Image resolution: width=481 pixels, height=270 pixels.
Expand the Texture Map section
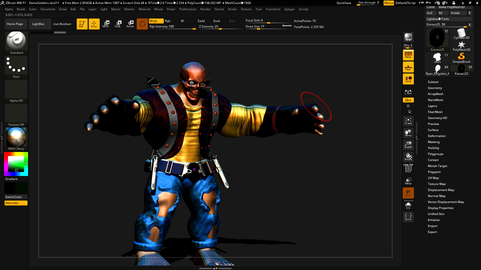click(x=436, y=184)
